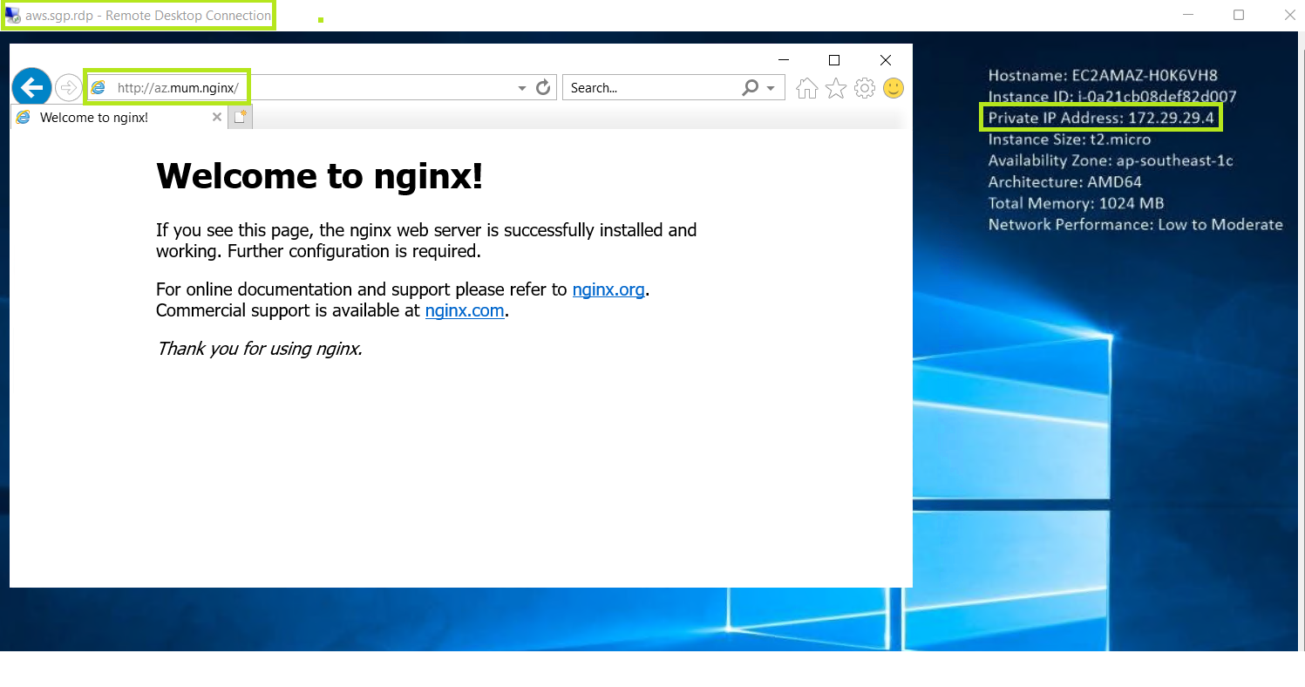1305x687 pixels.
Task: Click Total Memory: 1024 MB text
Action: tap(1076, 203)
